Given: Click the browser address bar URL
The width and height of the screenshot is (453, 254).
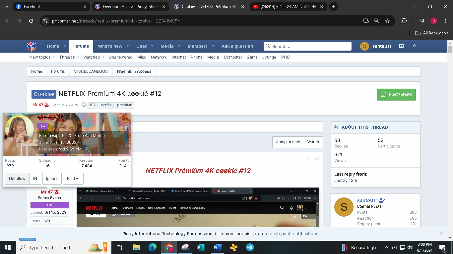Looking at the screenshot, I should (x=116, y=21).
